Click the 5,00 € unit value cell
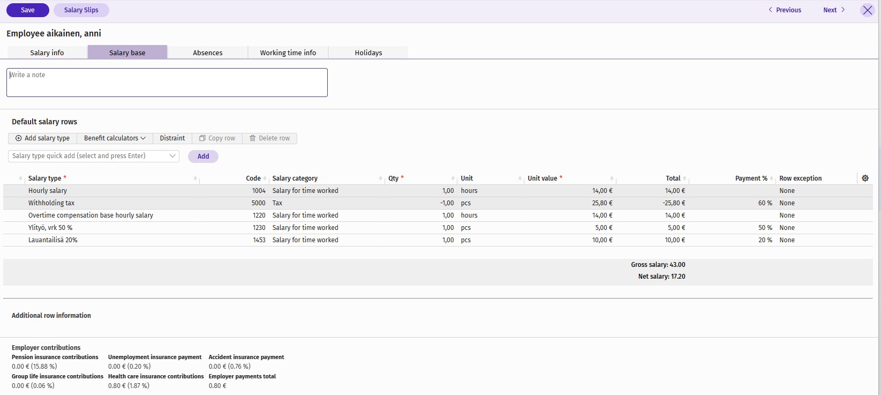Screen dimensions: 881x395 [604, 228]
